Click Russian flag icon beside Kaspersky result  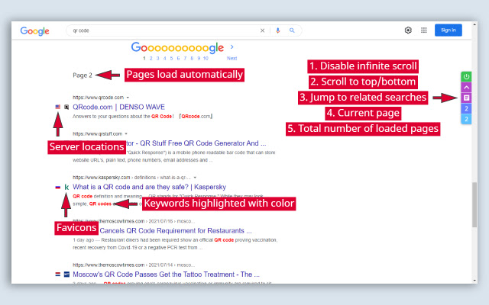click(58, 188)
